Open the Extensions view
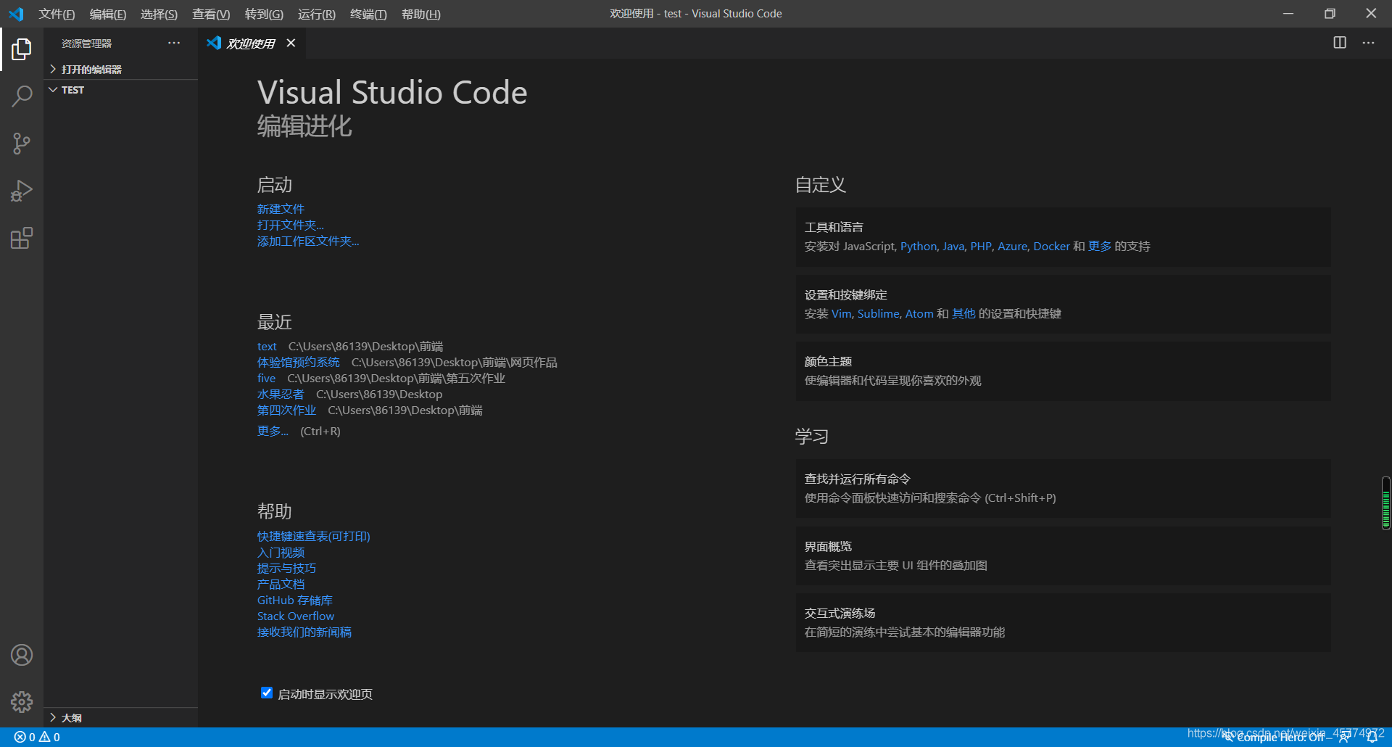 tap(22, 238)
